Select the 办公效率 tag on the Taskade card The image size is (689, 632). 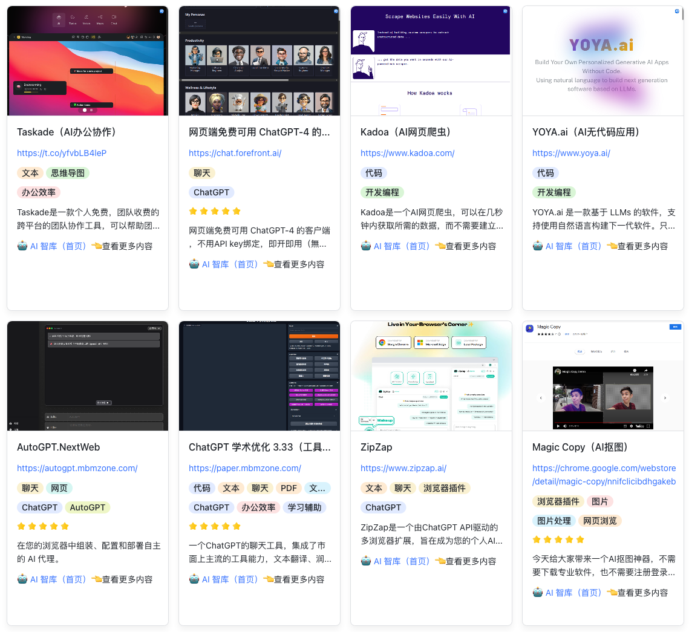pos(39,192)
